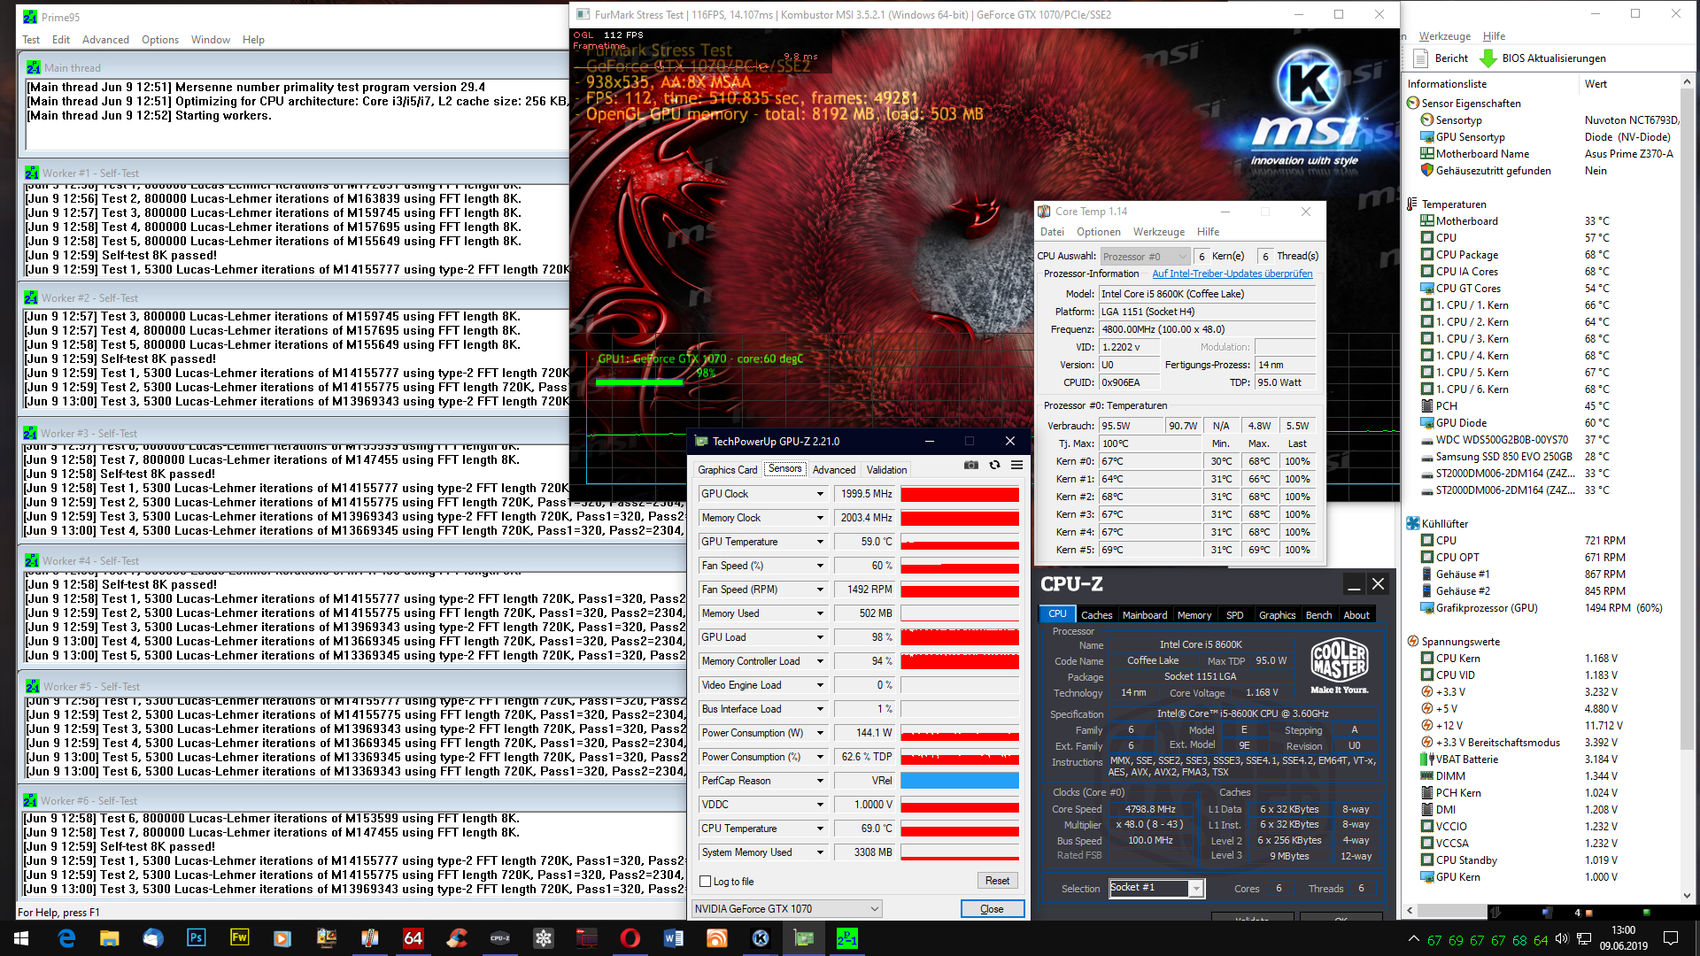This screenshot has width=1700, height=956.
Task: Open CPU-Z from the taskbar
Action: tap(500, 938)
